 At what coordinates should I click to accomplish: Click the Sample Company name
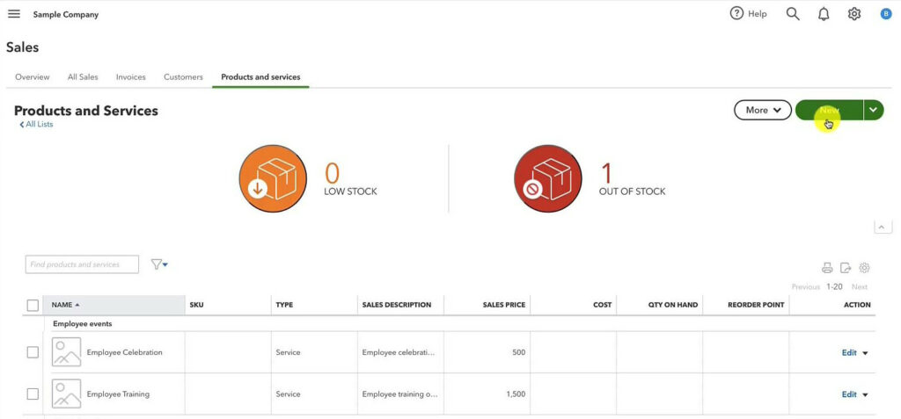pos(65,14)
